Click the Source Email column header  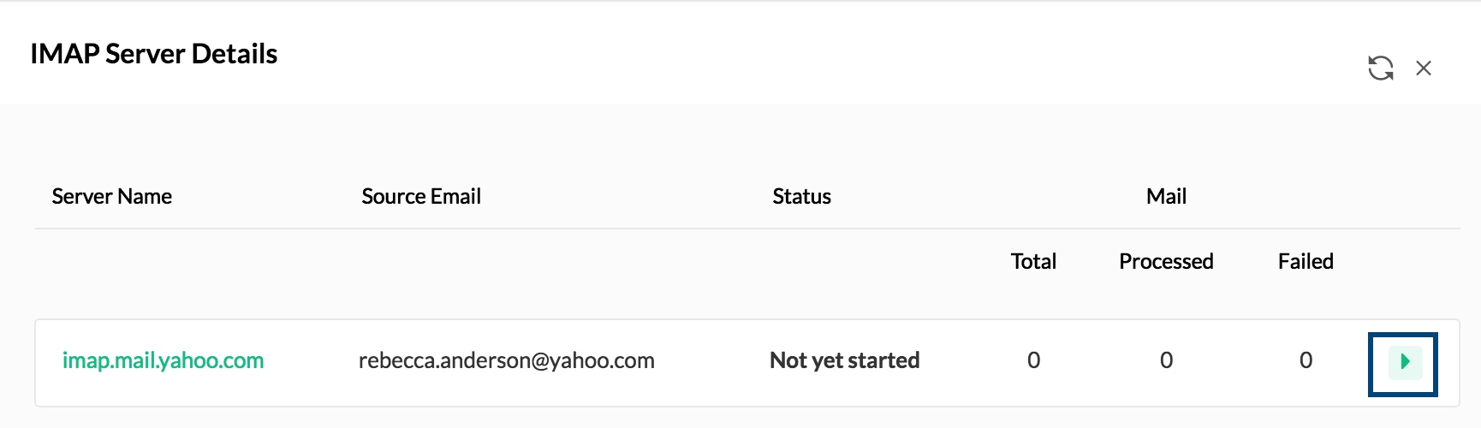[421, 197]
